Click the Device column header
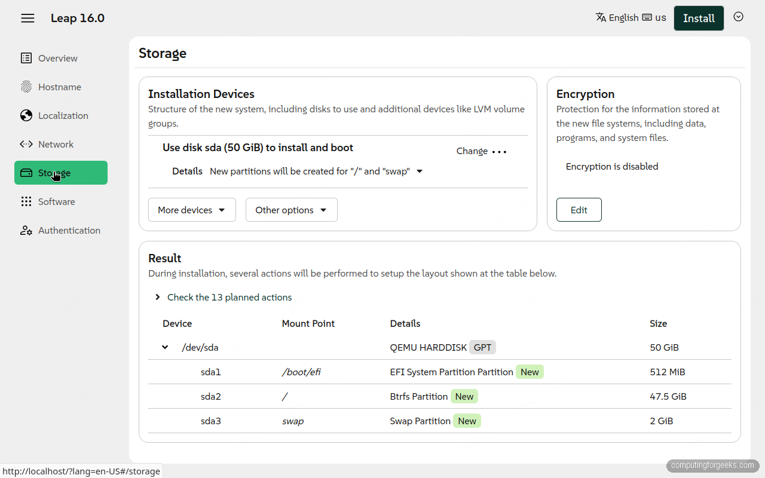Image resolution: width=765 pixels, height=478 pixels. pyautogui.click(x=178, y=323)
